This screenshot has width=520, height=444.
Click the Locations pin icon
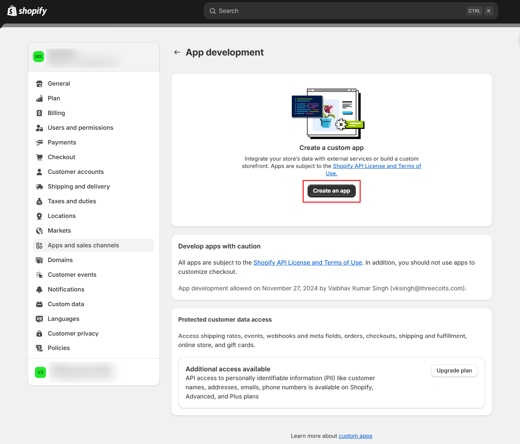point(39,216)
